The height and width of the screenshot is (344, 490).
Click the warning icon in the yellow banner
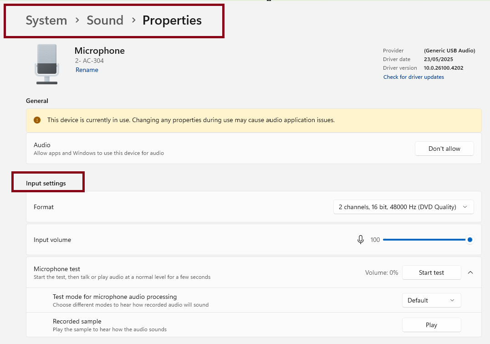tap(37, 120)
